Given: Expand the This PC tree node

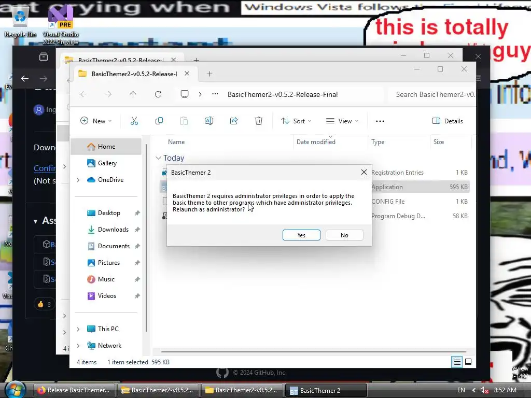Looking at the screenshot, I should click(x=78, y=329).
